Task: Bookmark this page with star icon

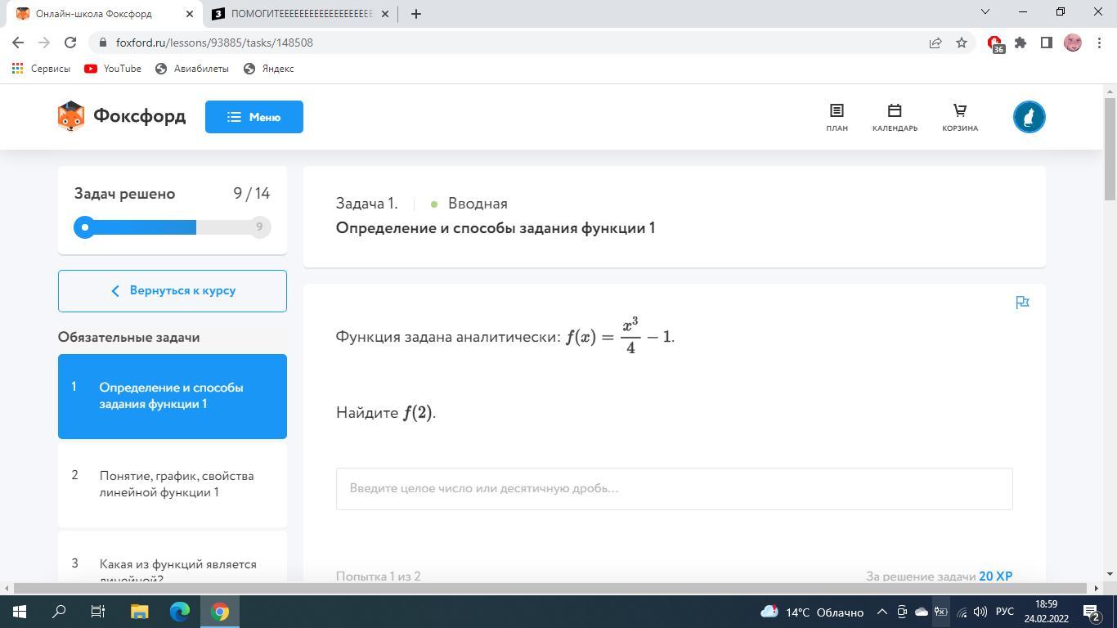Action: tap(962, 43)
